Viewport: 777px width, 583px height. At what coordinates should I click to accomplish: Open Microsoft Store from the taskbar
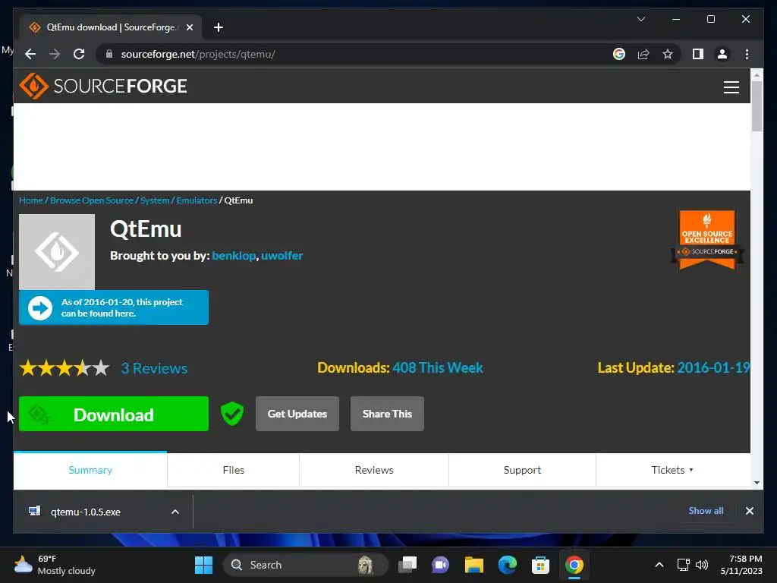pyautogui.click(x=540, y=565)
